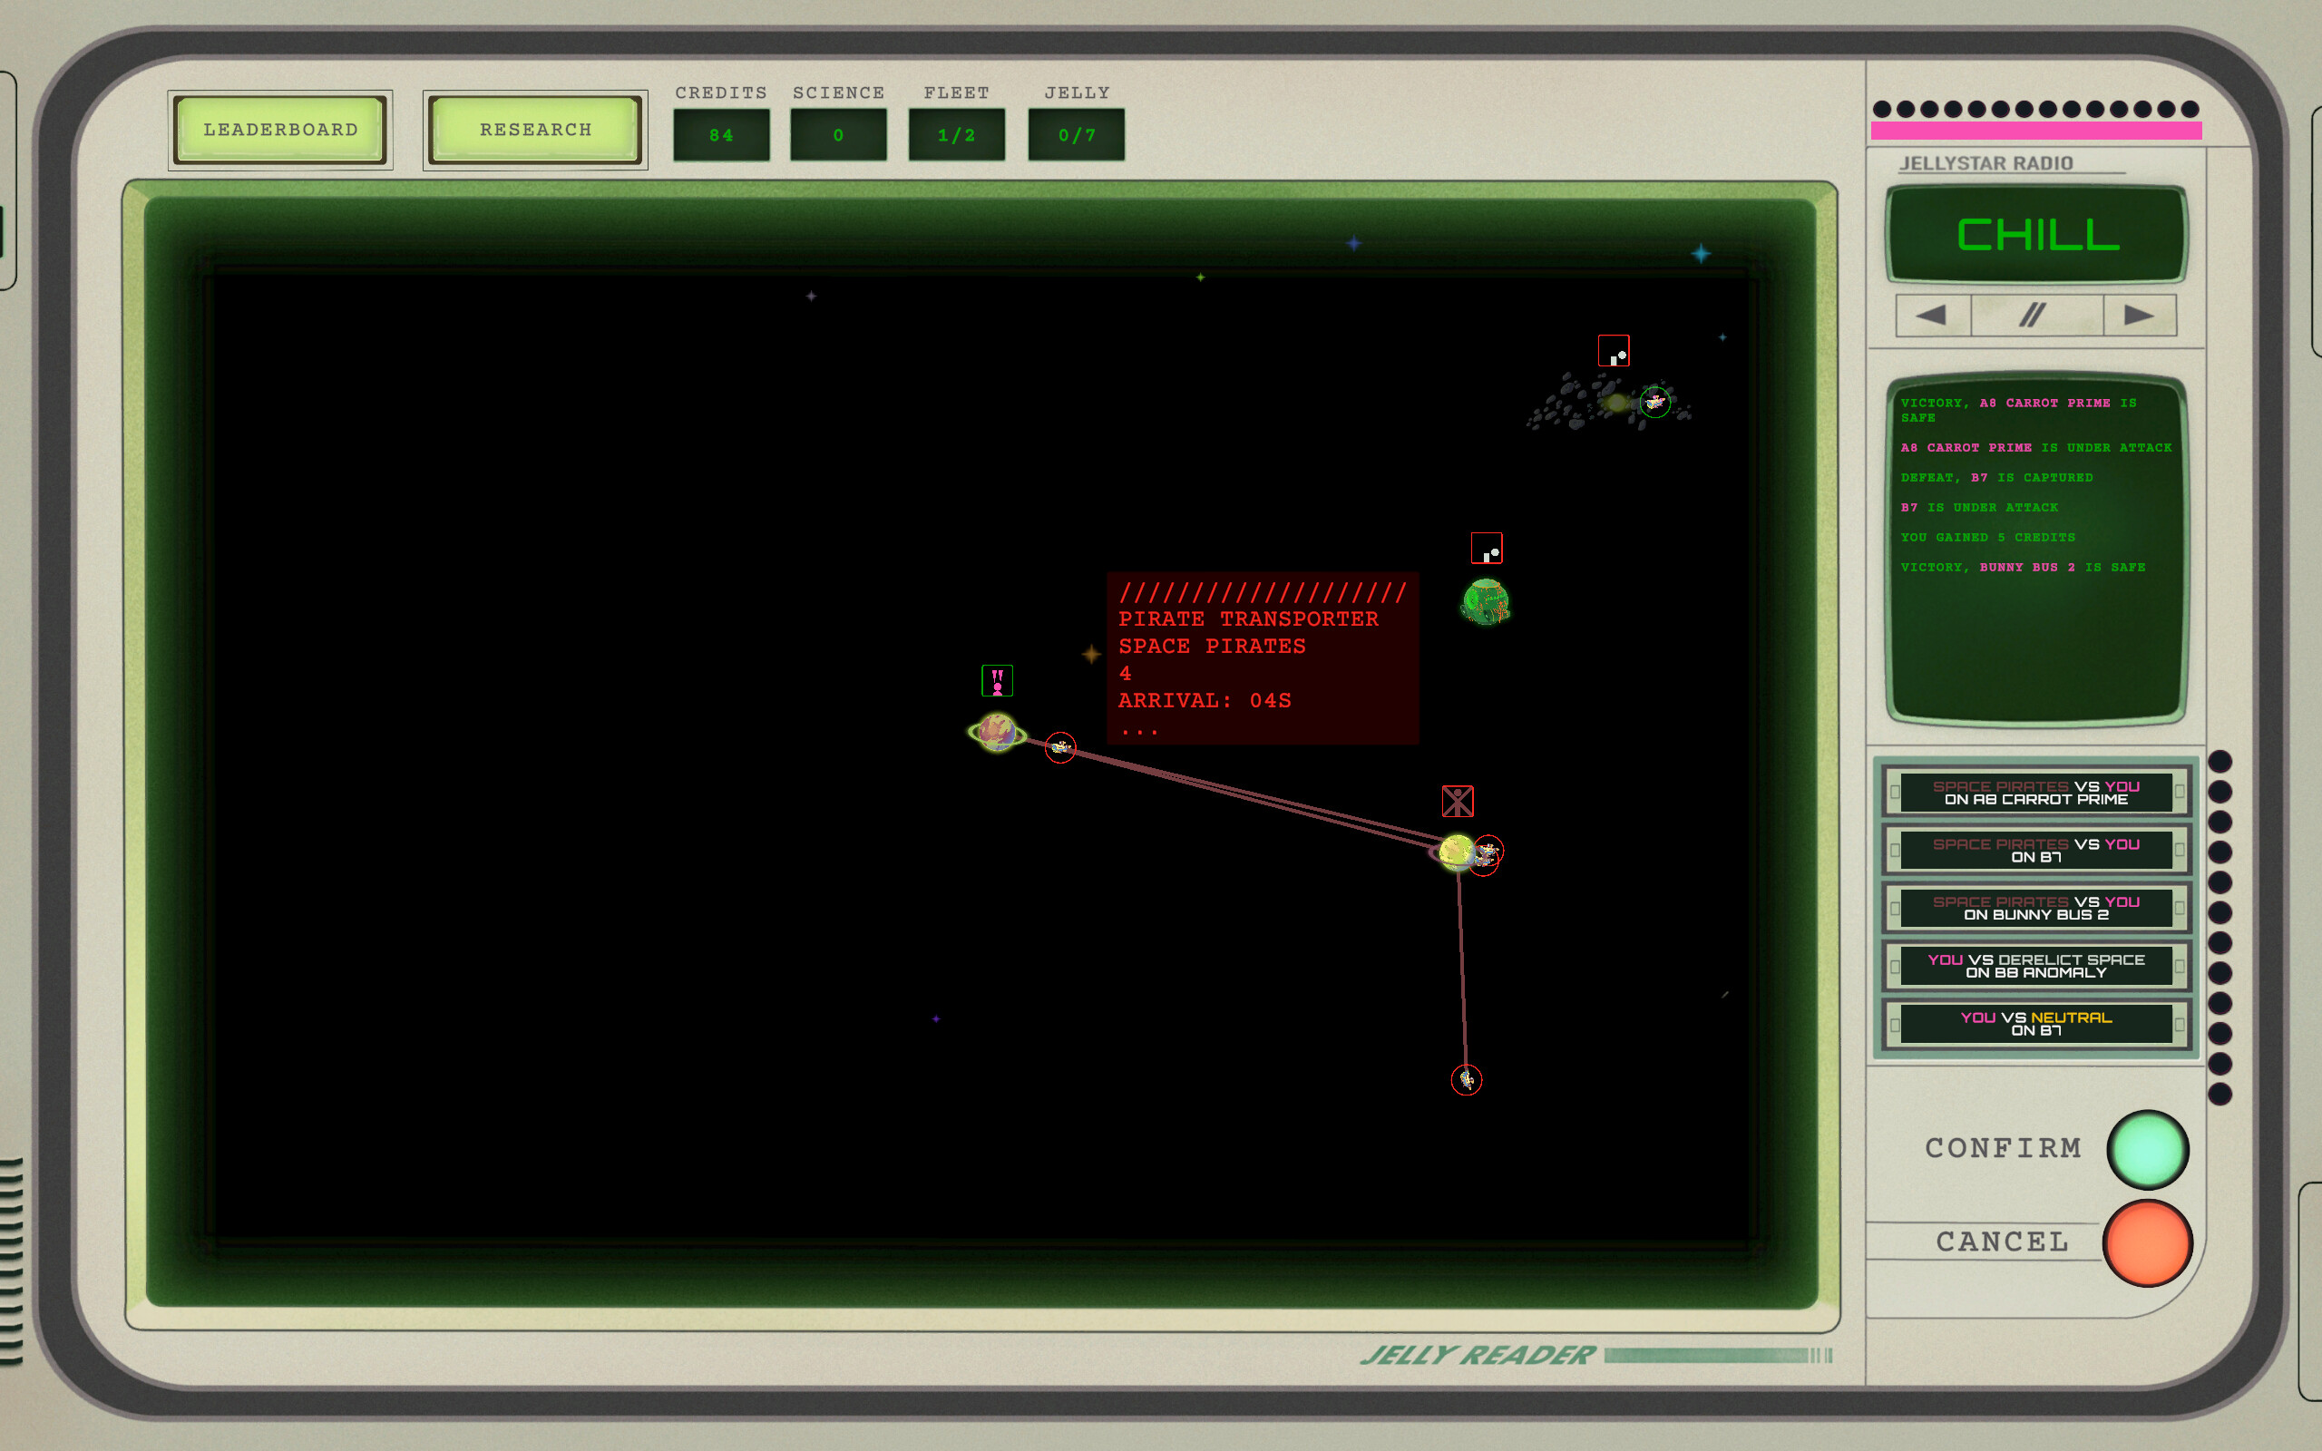Click the red marker above asteroid field
Viewport: 2322px width, 1451px height.
(1614, 350)
